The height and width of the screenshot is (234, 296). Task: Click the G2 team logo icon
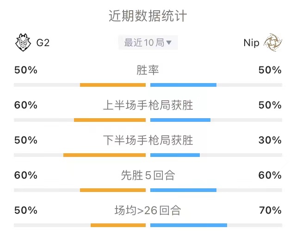[x=23, y=42]
